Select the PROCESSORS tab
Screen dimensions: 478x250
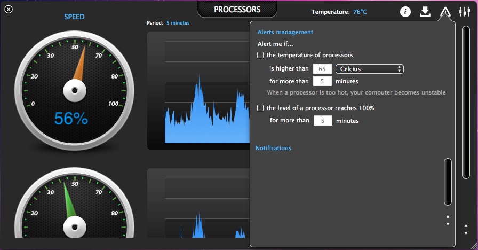pos(237,10)
